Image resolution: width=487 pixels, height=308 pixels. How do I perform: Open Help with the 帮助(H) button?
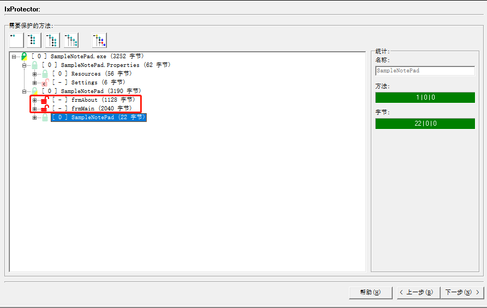370,292
